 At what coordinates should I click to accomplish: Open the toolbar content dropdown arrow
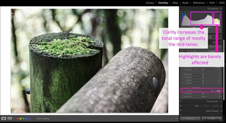pyautogui.click(x=176, y=119)
